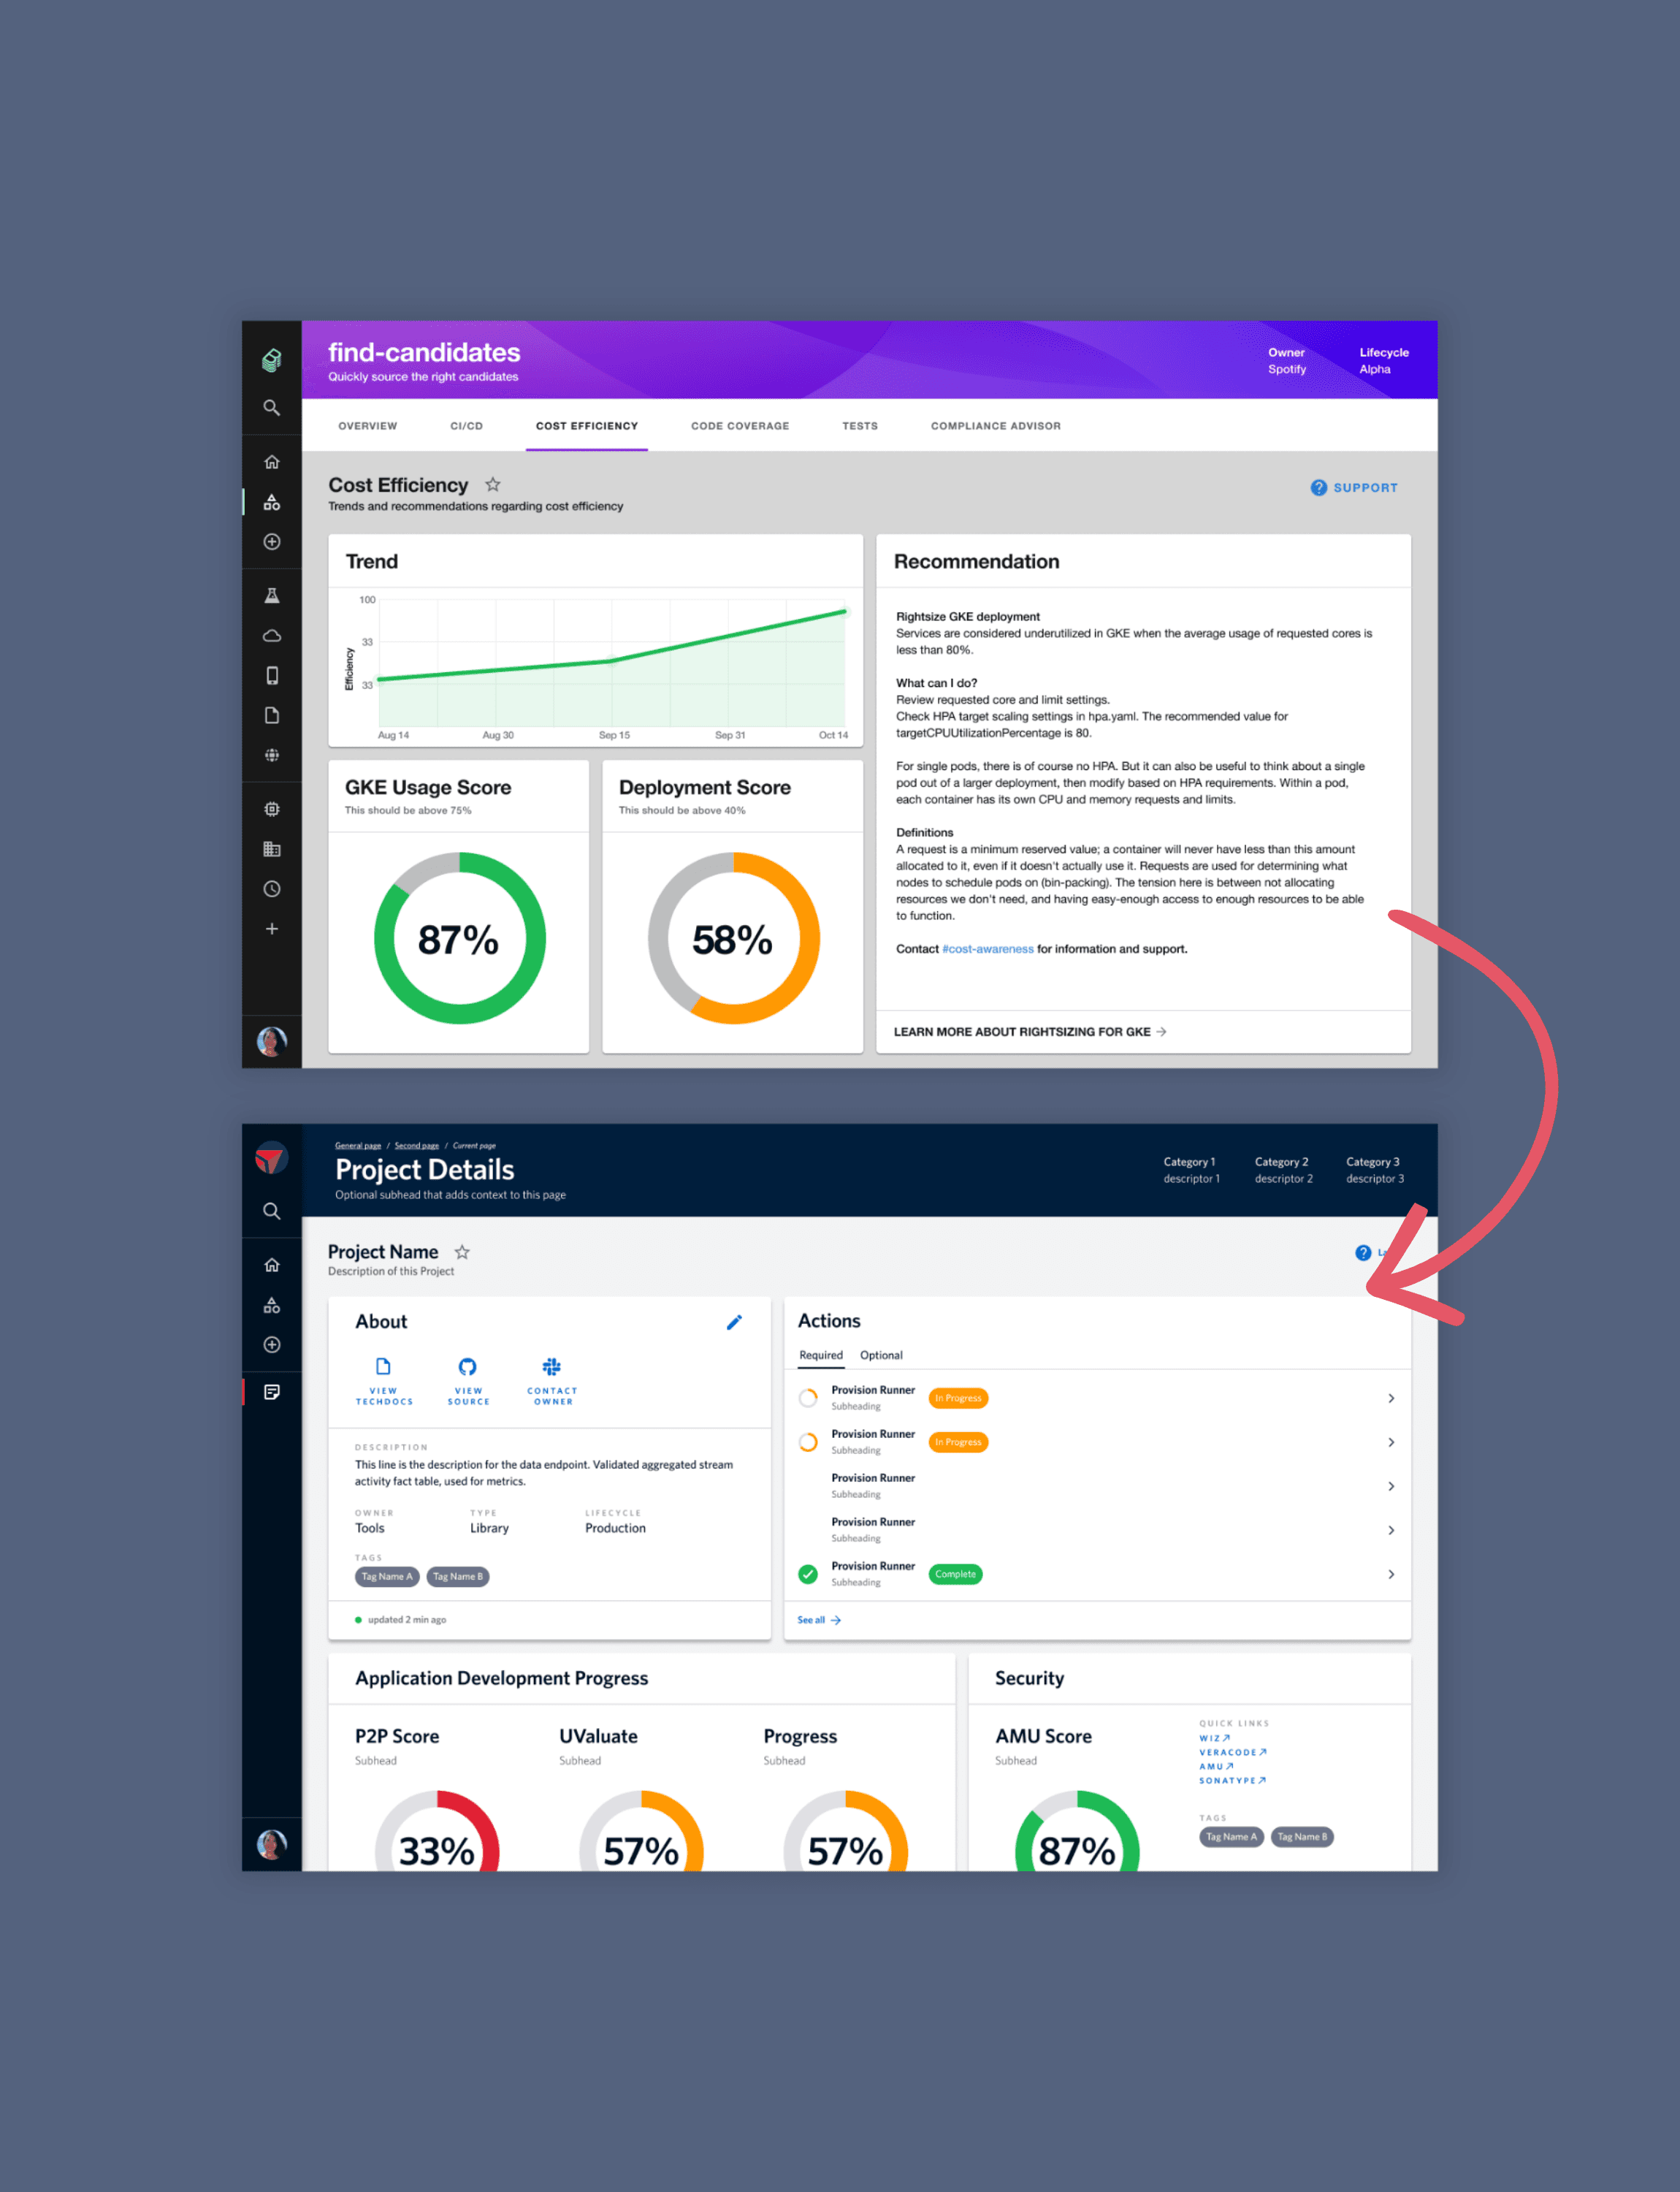Click the star next to Cost Efficiency
This screenshot has height=2192, width=1680.
pos(493,484)
